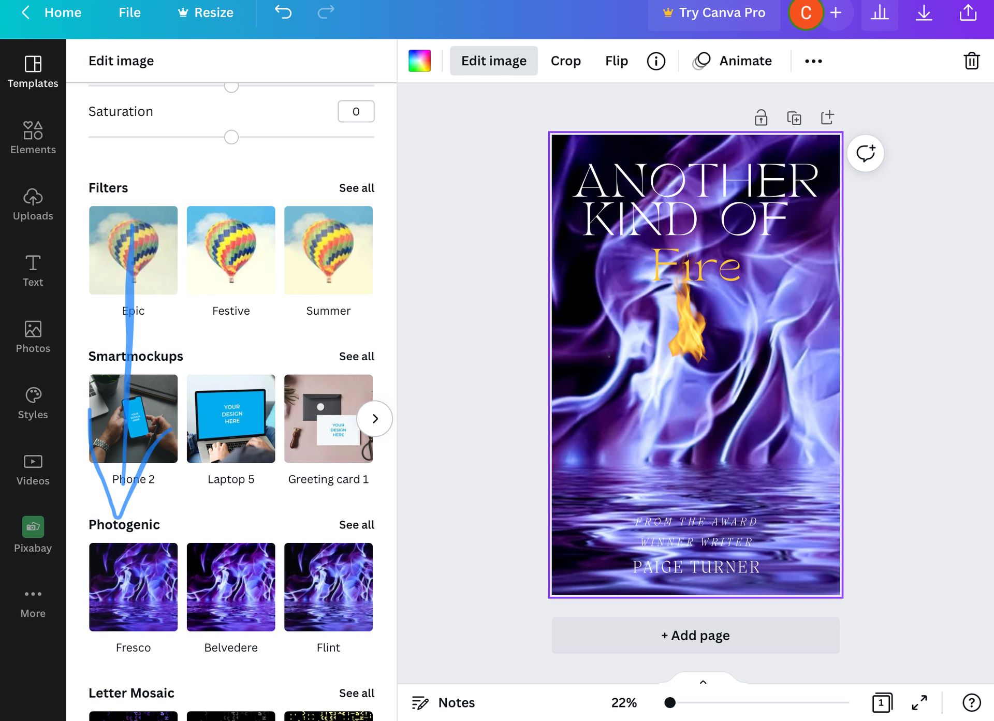Screen dimensions: 994x721
Task: Click Try Canva Pro
Action: point(714,13)
